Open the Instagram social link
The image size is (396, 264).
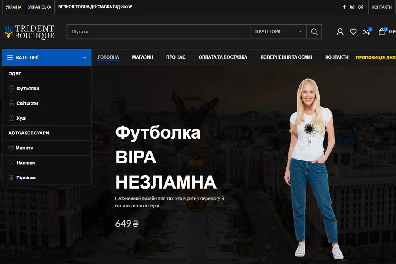pos(352,7)
